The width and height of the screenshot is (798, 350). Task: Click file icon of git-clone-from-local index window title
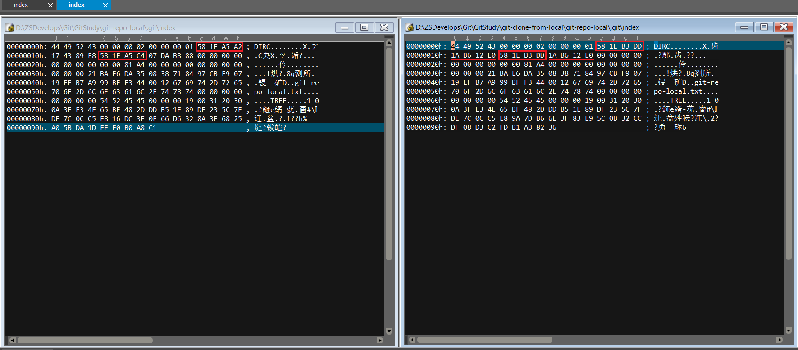(x=409, y=27)
